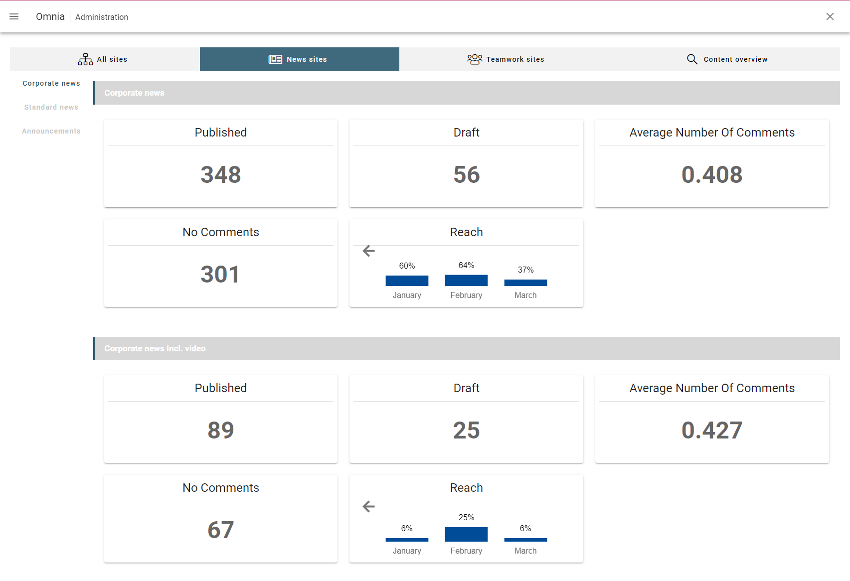Click the 64% February reach bar
This screenshot has height=581, width=850.
466,281
